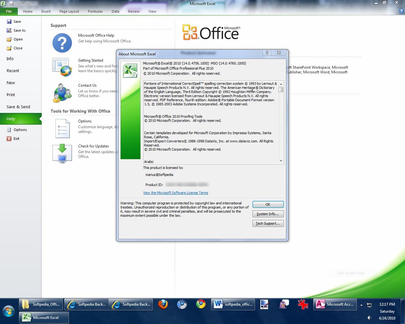This screenshot has width=405, height=324.
Task: Click the license text scrollbar down arrow
Action: point(281,161)
